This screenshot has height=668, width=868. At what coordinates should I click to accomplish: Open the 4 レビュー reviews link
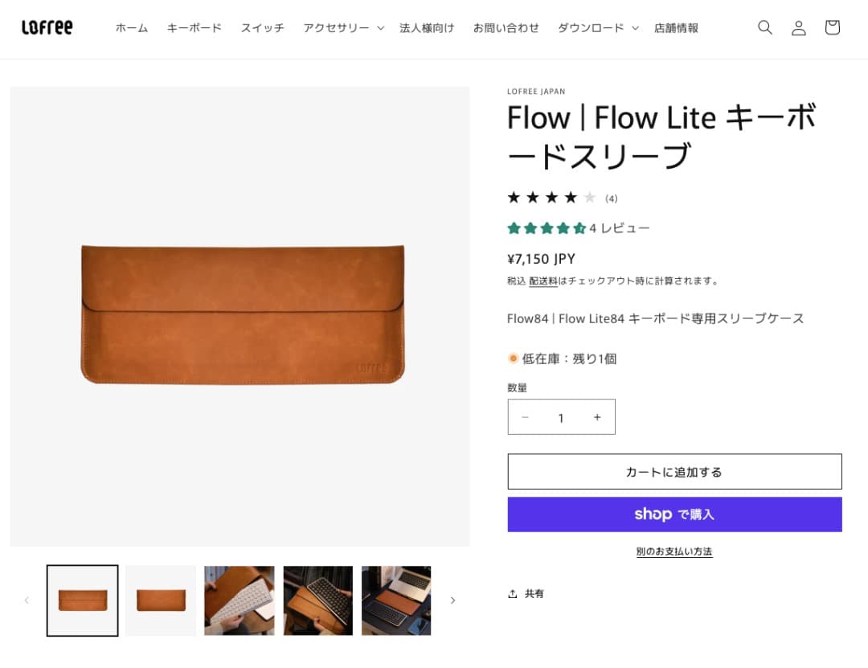[616, 227]
